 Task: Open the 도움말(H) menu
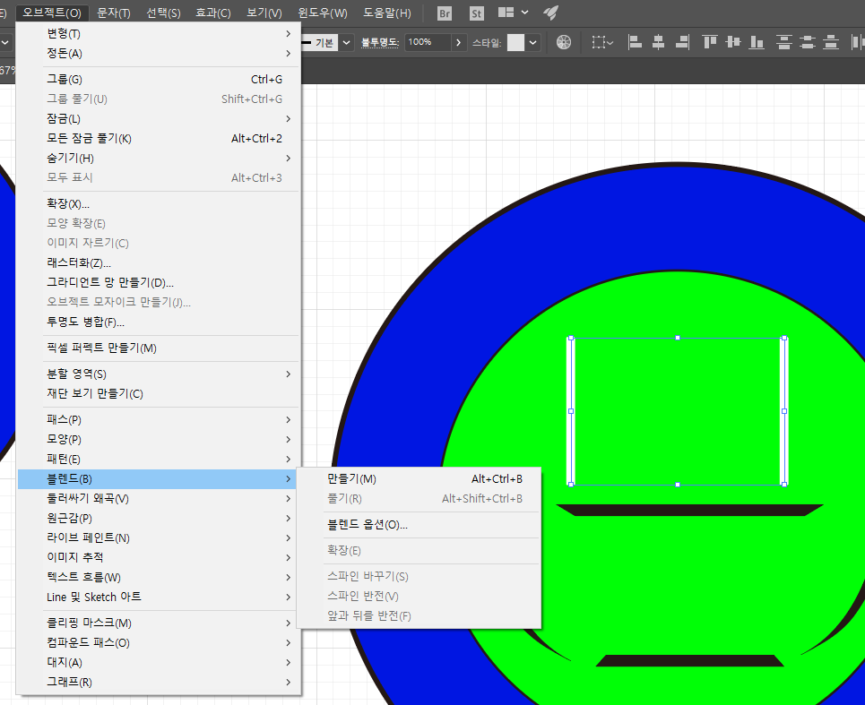click(387, 13)
